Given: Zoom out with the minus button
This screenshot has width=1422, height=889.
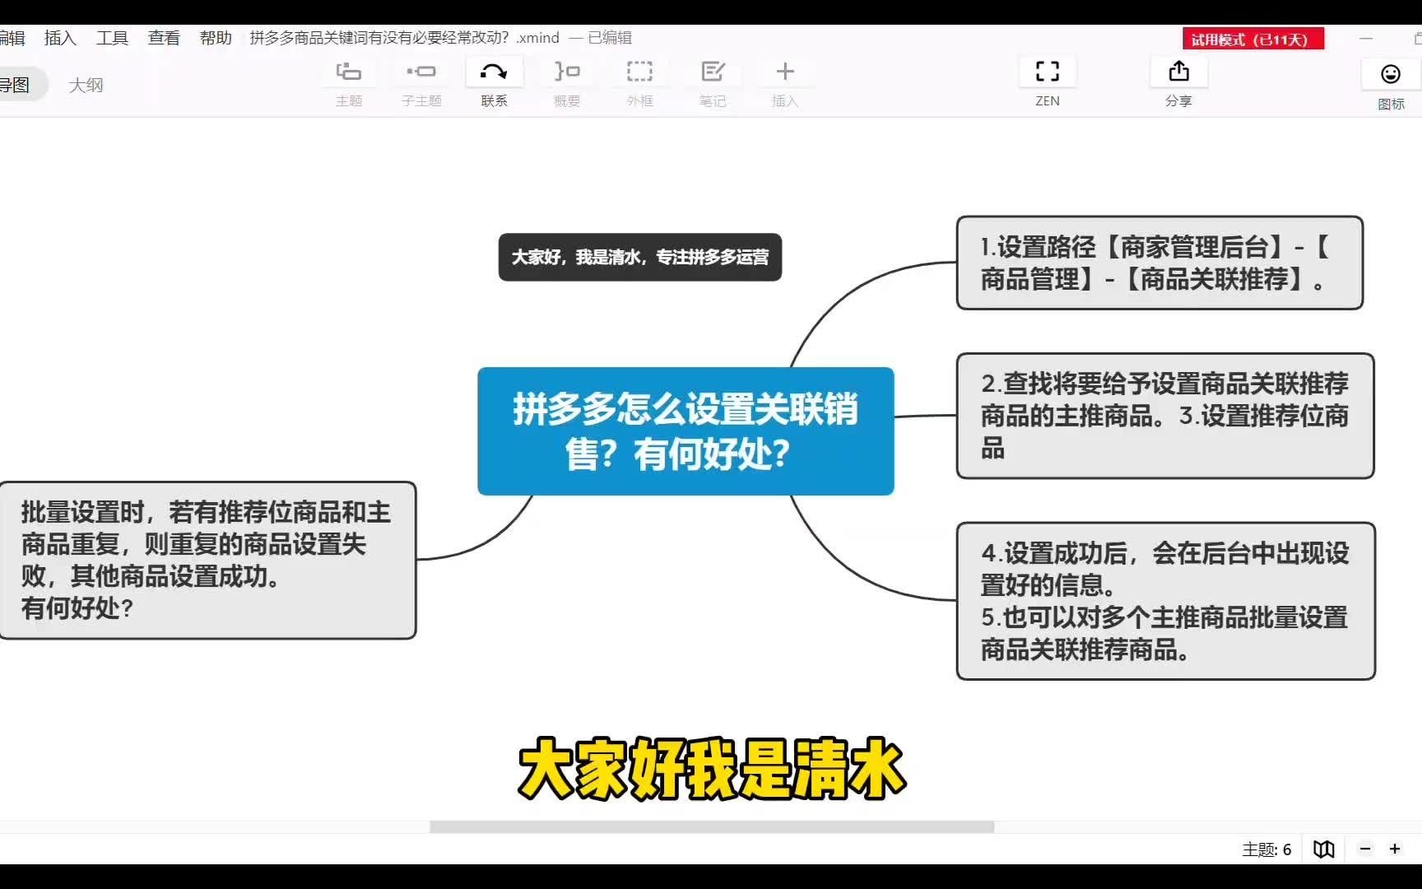Looking at the screenshot, I should tap(1365, 849).
